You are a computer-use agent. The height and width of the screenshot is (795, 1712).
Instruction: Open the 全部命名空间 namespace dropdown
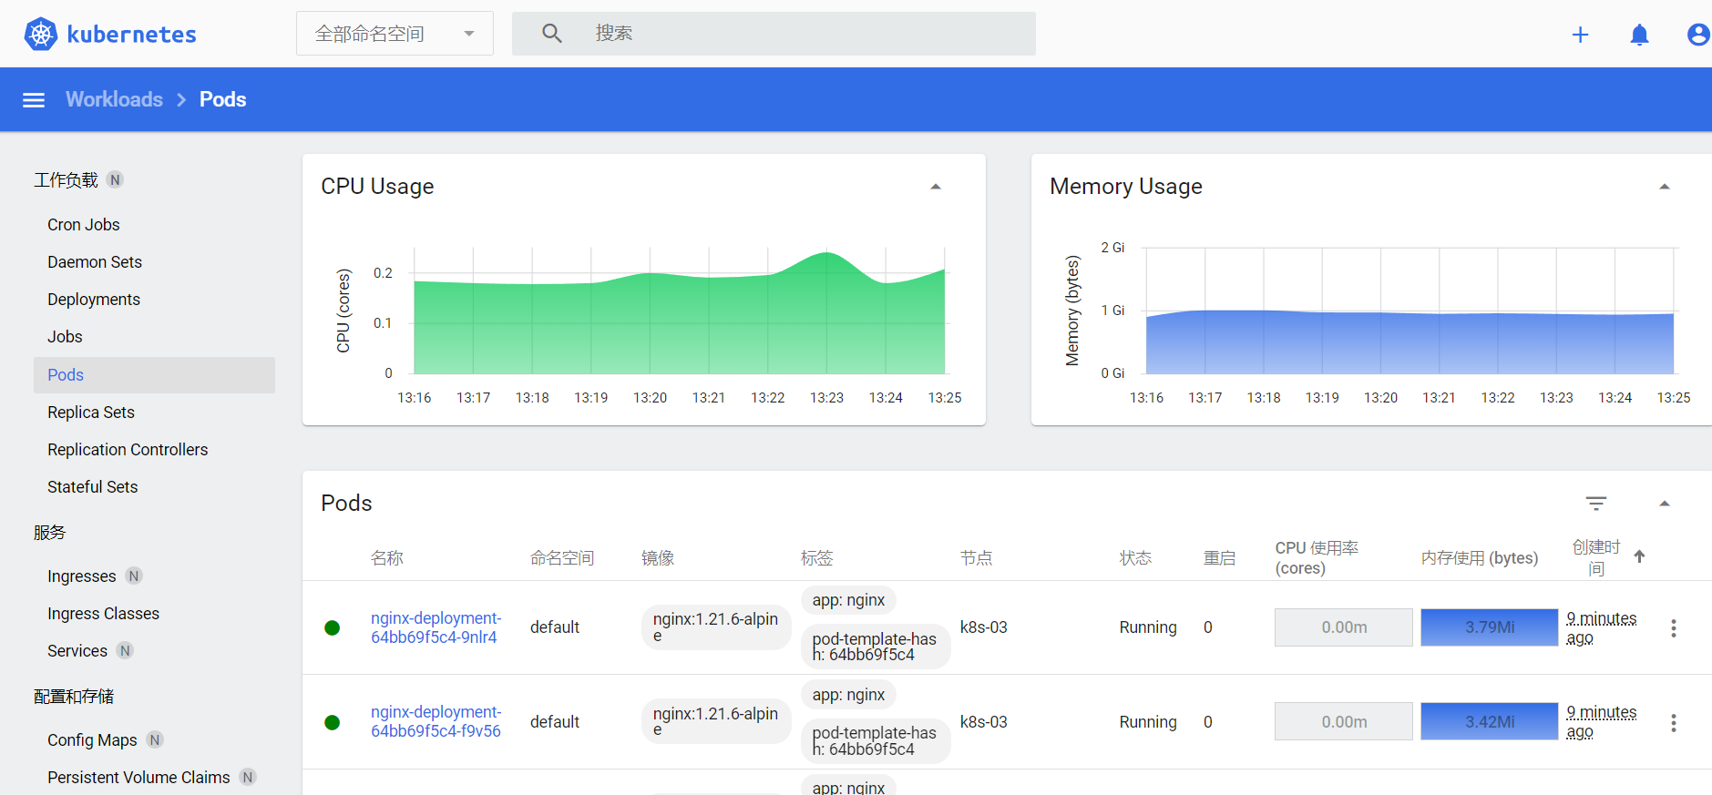pyautogui.click(x=395, y=34)
